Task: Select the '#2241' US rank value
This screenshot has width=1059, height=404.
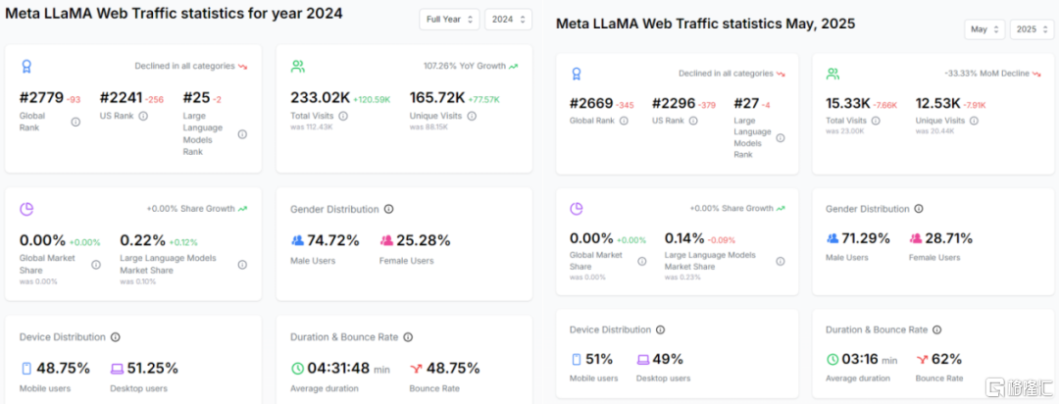Action: [121, 99]
